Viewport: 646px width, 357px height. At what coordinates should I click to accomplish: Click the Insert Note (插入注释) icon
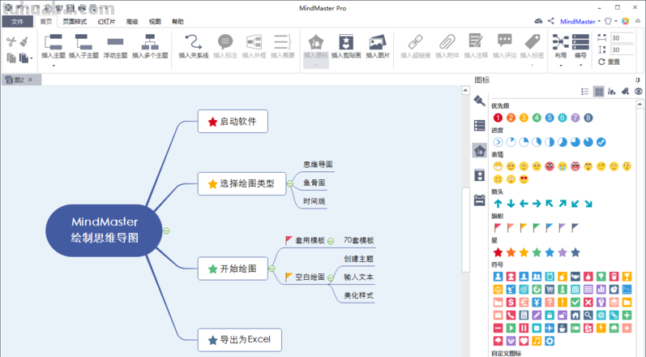pyautogui.click(x=476, y=41)
